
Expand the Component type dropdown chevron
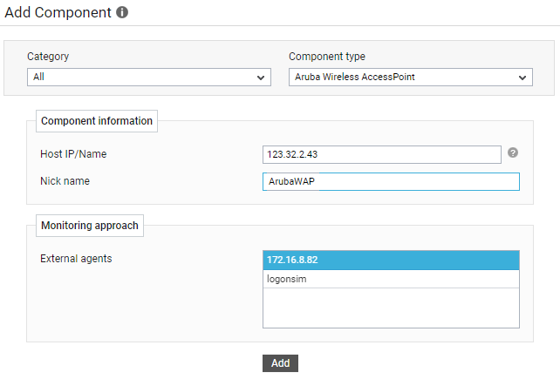tap(522, 78)
